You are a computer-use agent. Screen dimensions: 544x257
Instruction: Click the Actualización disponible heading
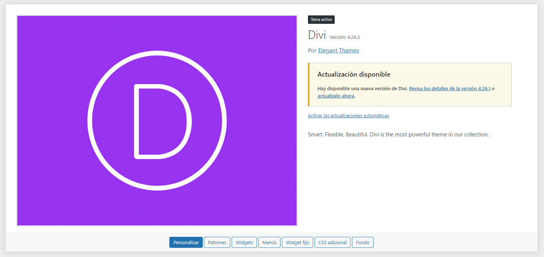[x=354, y=74]
